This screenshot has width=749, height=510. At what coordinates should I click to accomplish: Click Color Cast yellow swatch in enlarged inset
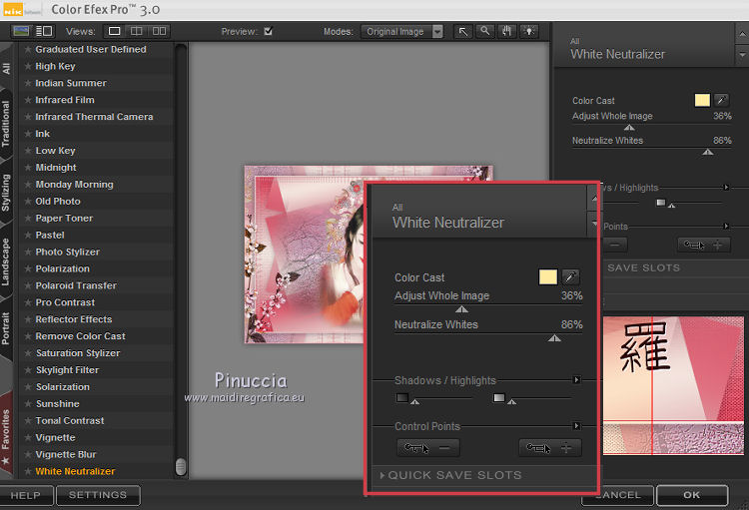point(548,277)
